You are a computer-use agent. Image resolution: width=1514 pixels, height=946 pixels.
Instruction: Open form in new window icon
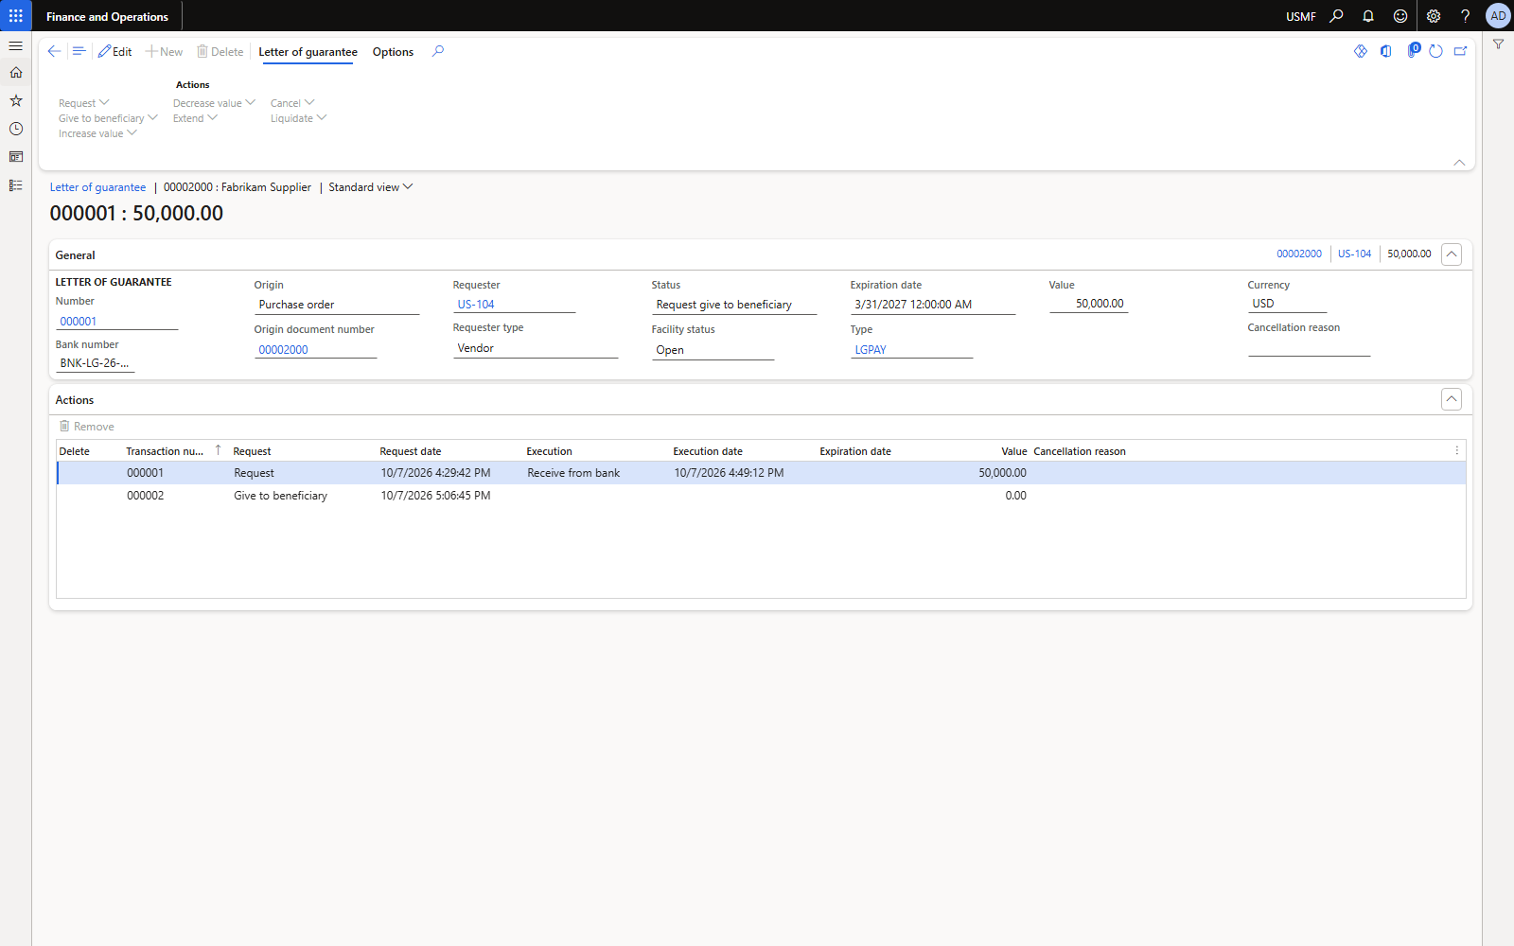point(1461,51)
